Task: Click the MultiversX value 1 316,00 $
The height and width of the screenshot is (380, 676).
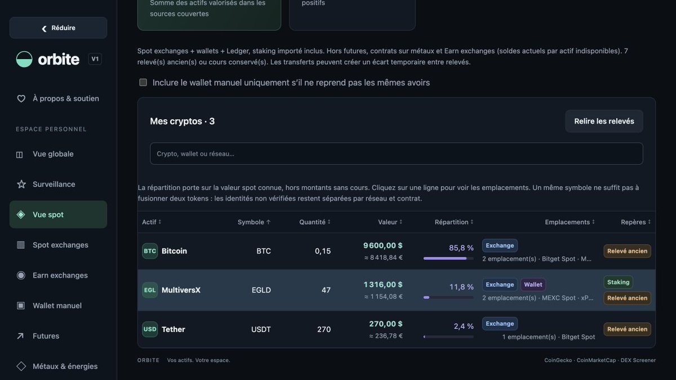Action: [x=383, y=285]
